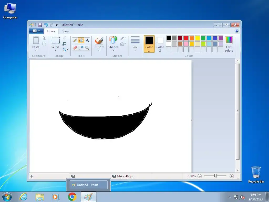Viewport: 269px width, 202px height.
Task: Click the Save icon in title bar
Action: (x=40, y=25)
